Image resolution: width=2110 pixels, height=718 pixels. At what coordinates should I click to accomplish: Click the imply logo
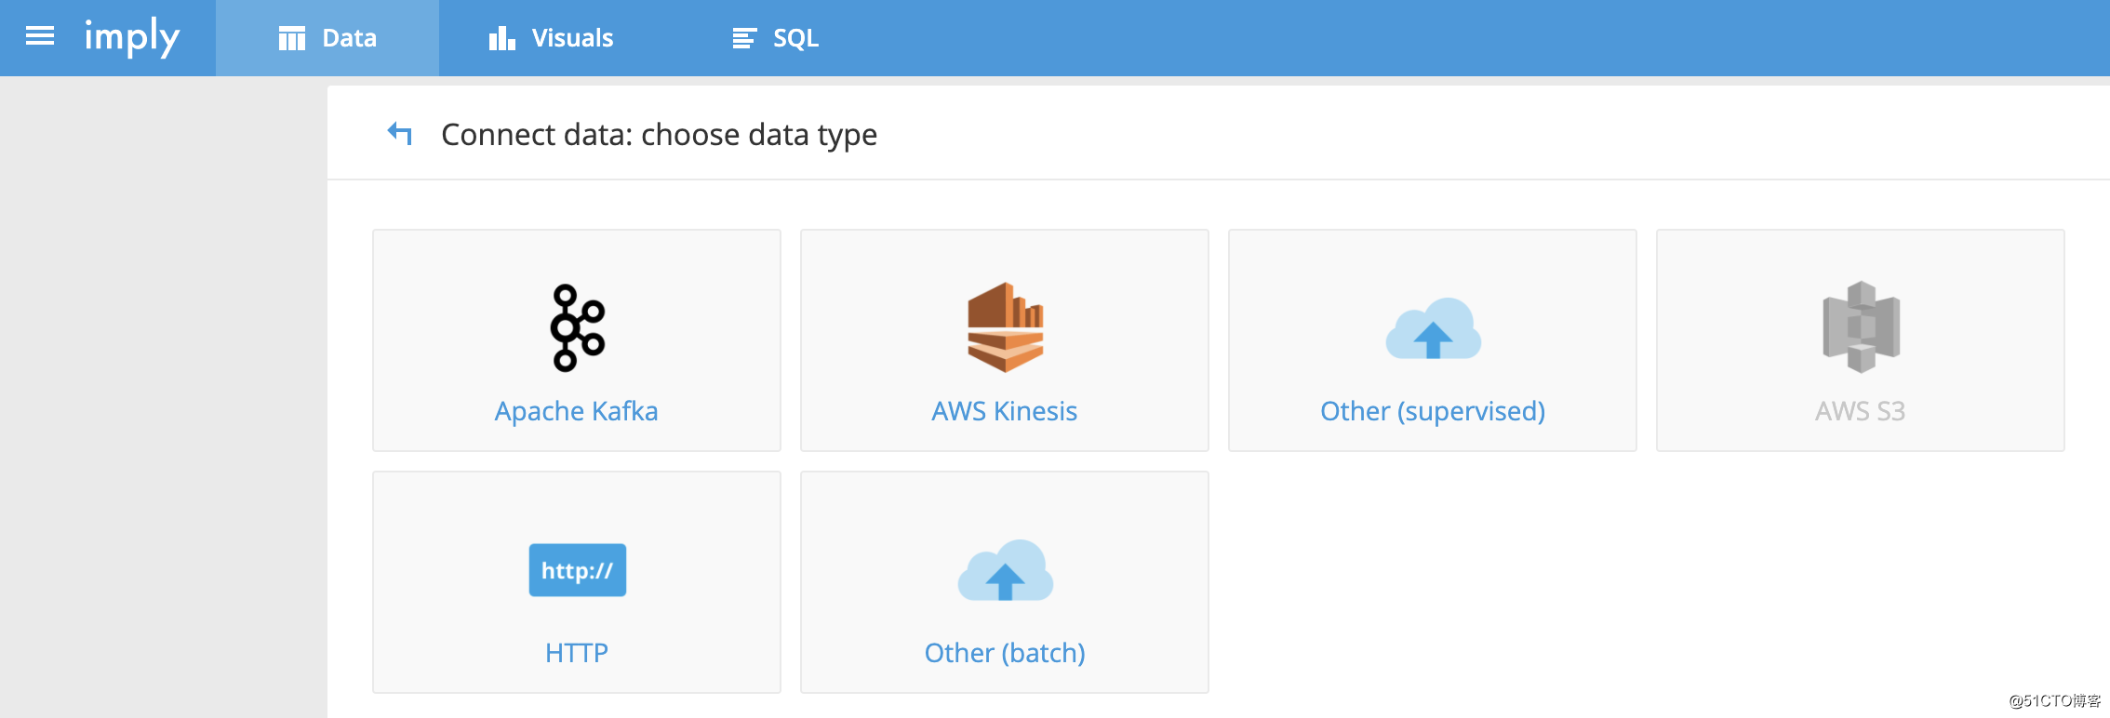(131, 38)
